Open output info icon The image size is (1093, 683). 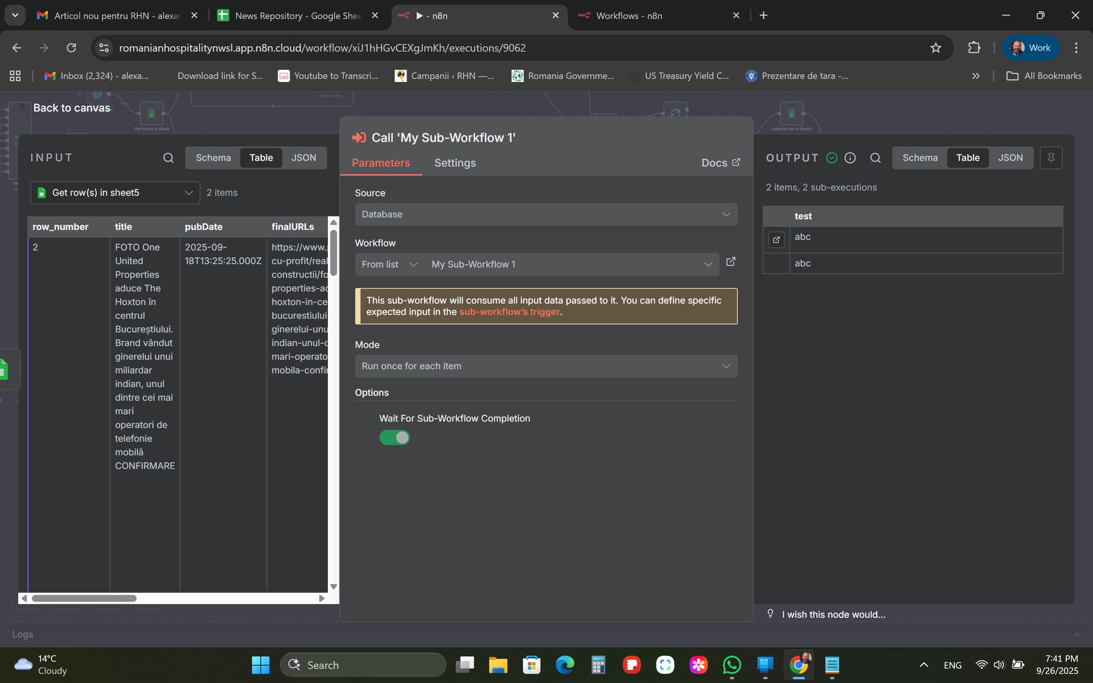850,158
